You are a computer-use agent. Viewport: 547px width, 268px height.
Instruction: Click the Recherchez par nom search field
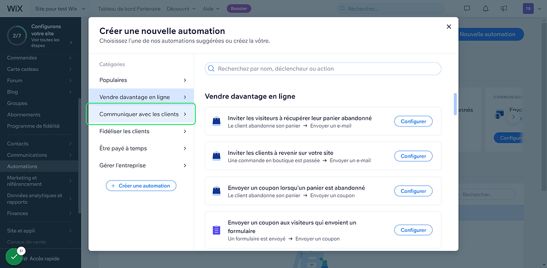tap(323, 69)
